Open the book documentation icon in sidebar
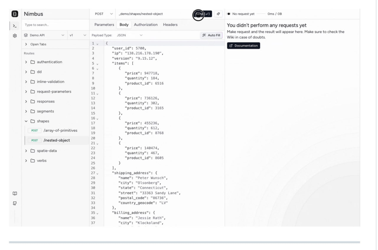Image resolution: width=378 pixels, height=250 pixels. [x=15, y=194]
